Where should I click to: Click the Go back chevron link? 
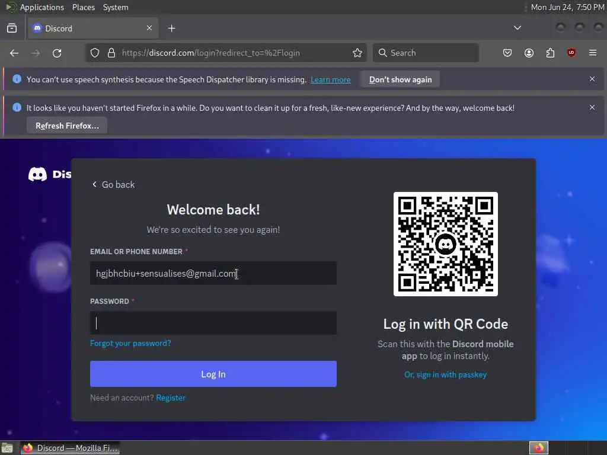tap(113, 185)
